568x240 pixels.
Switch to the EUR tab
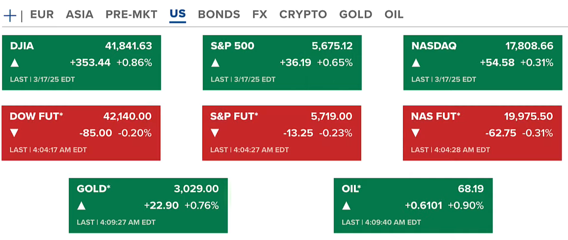coord(42,15)
